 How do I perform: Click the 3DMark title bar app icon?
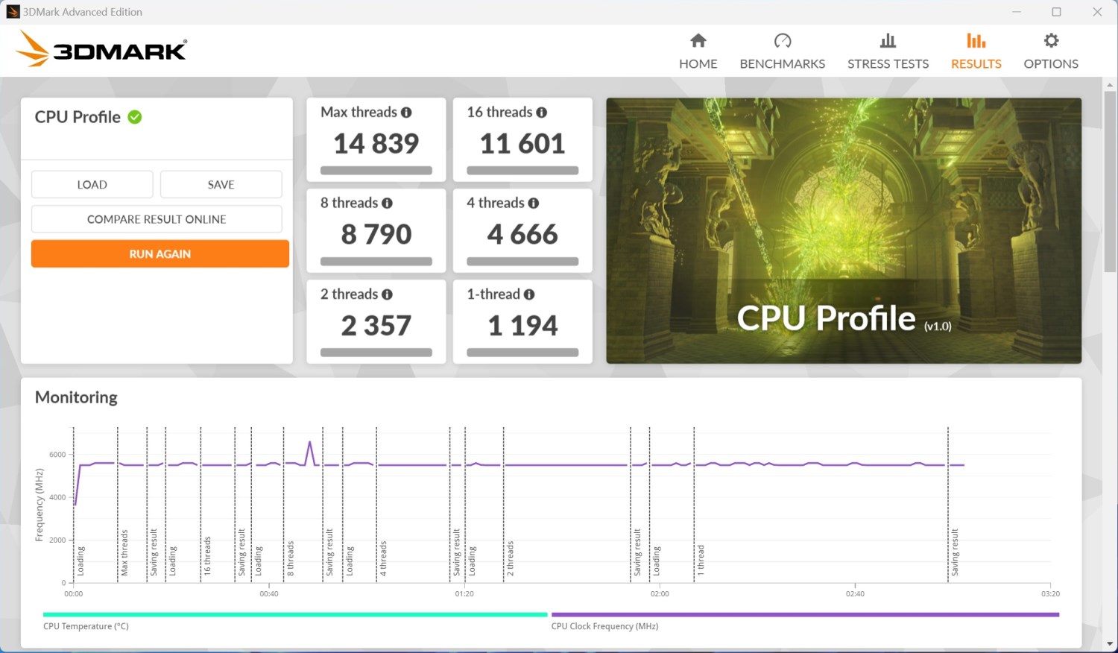point(12,12)
